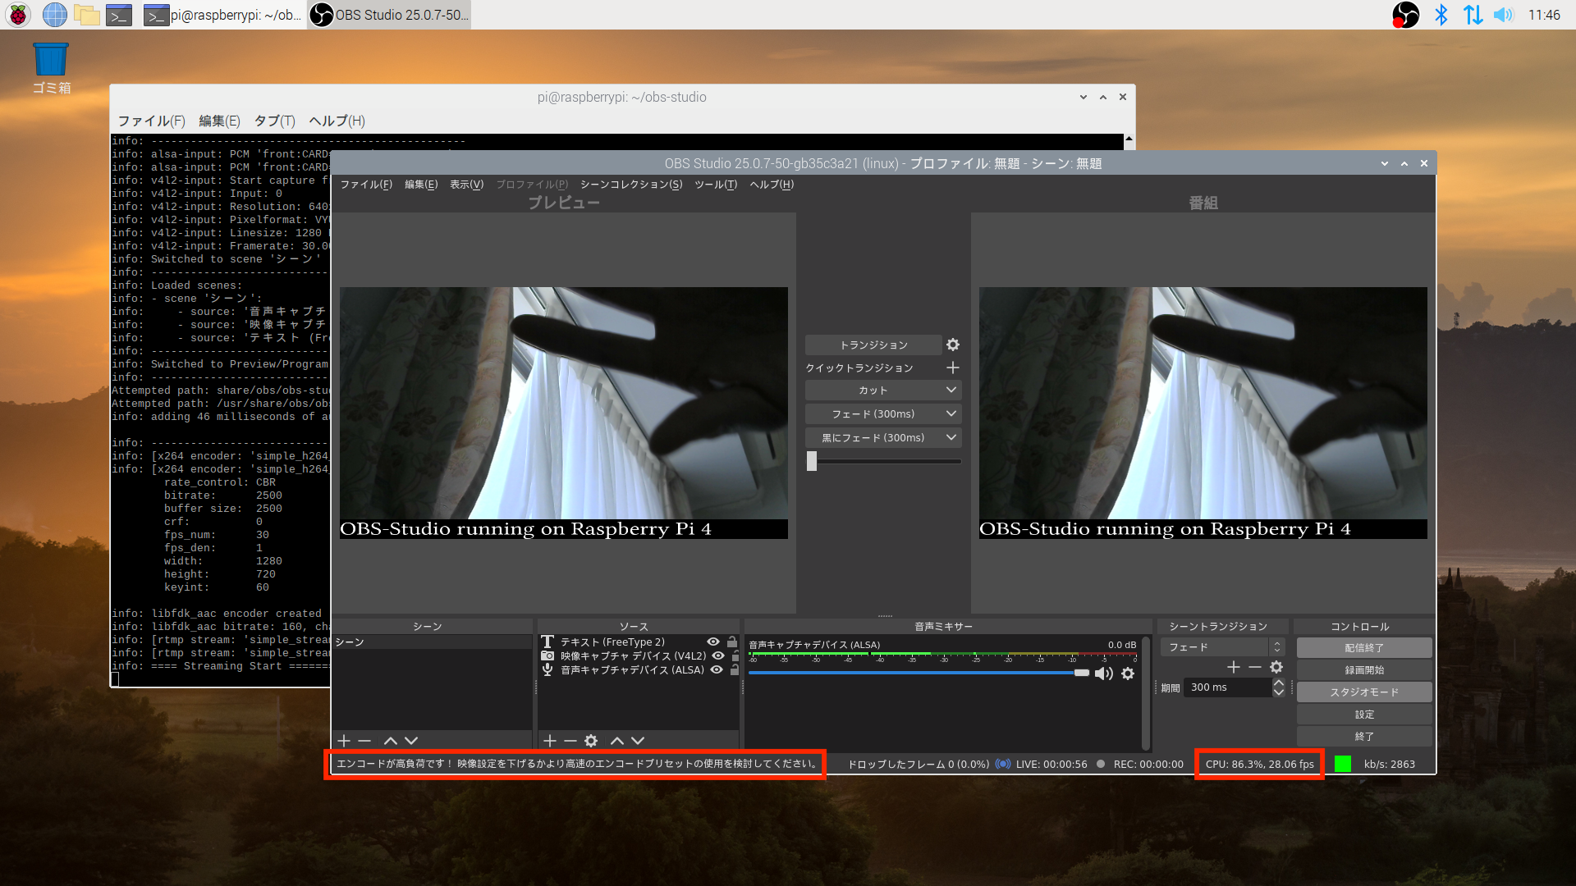Move the selected source down

click(x=638, y=741)
